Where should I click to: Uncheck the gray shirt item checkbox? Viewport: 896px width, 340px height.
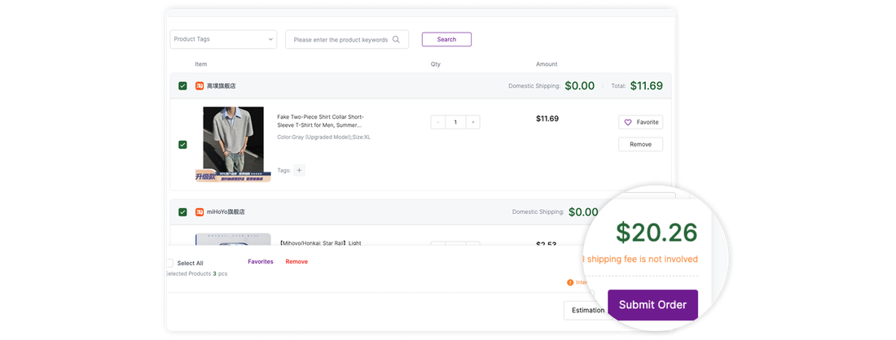pos(182,145)
